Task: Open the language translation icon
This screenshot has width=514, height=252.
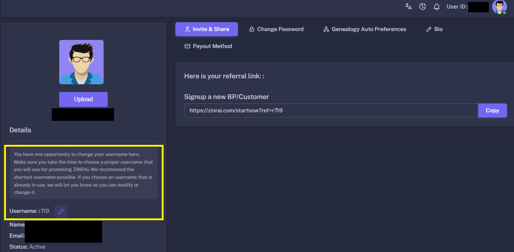Action: coord(409,6)
